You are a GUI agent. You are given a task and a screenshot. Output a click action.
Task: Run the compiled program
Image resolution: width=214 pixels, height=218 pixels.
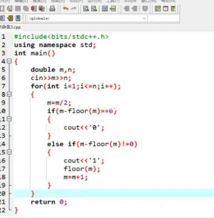(166, 8)
